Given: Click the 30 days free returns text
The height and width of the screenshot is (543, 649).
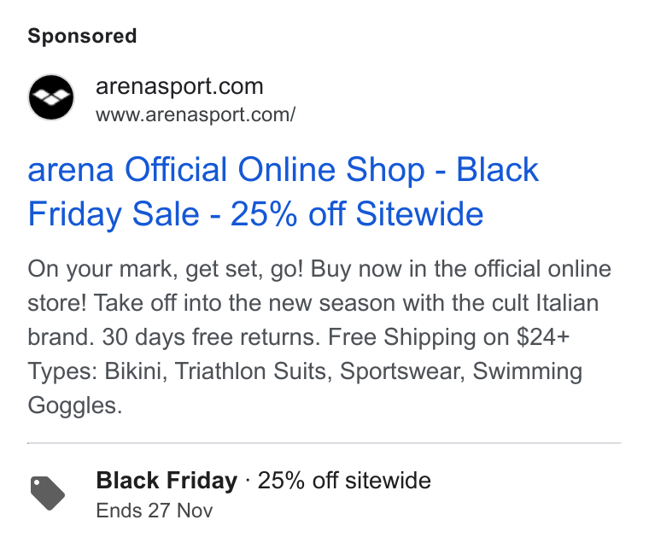Looking at the screenshot, I should pos(212,337).
